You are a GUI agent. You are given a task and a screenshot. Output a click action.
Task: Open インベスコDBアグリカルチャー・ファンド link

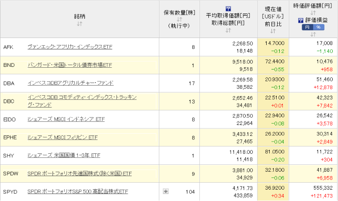point(70,83)
